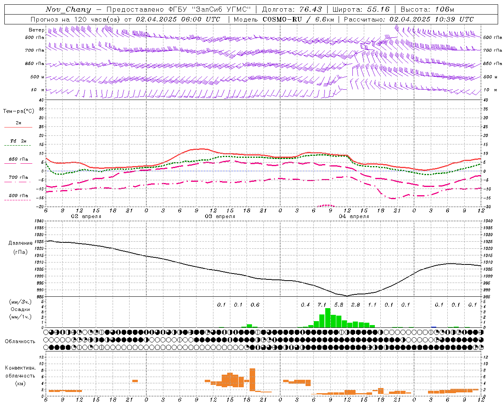This screenshot has width=504, height=403.
Task: Click the '10 м' wind level label on left
Action: (38, 90)
